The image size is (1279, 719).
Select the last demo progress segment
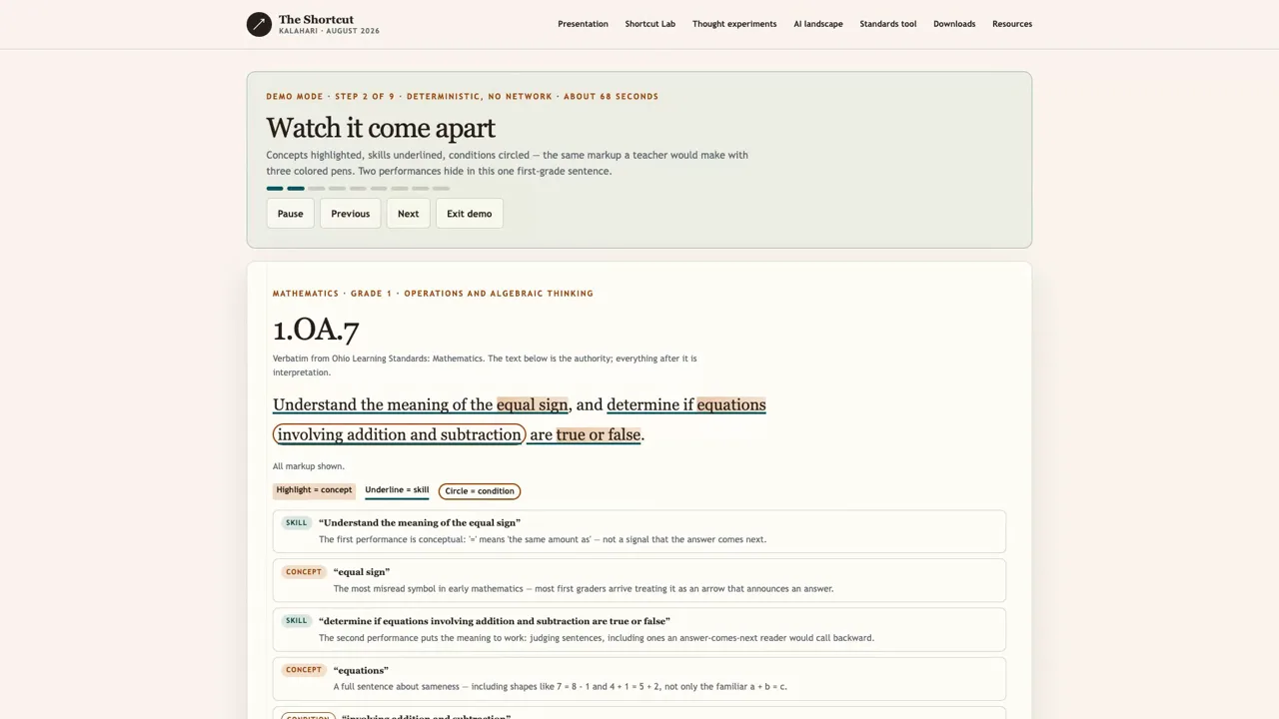(441, 188)
